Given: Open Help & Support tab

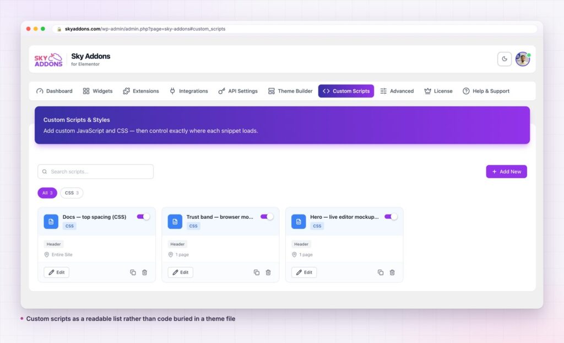Looking at the screenshot, I should pos(486,91).
